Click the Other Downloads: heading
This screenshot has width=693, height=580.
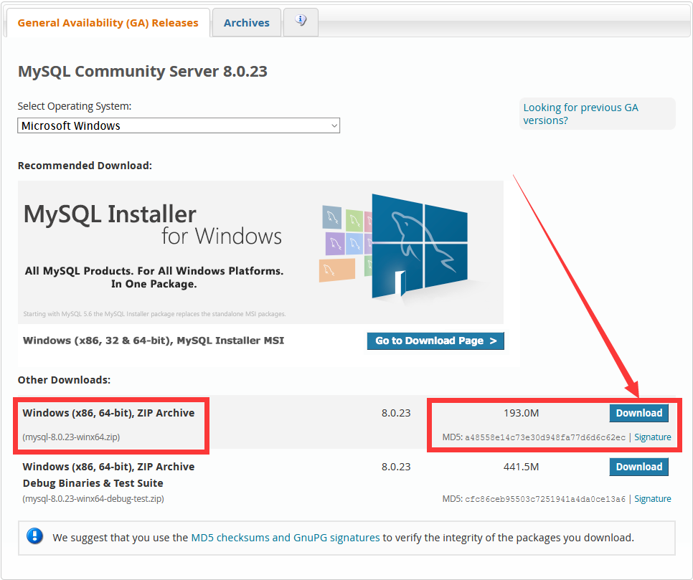[64, 380]
